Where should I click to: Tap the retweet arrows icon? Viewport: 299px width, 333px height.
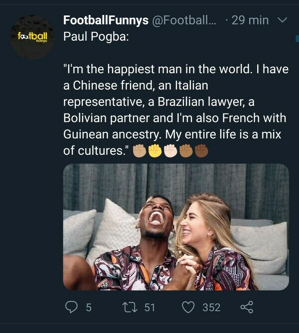[131, 307]
